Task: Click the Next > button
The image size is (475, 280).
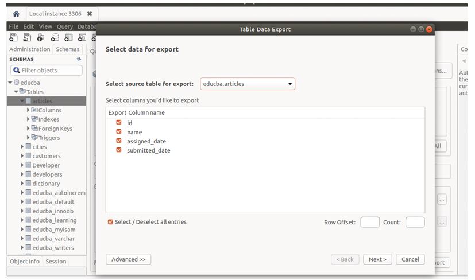Action: [x=377, y=259]
